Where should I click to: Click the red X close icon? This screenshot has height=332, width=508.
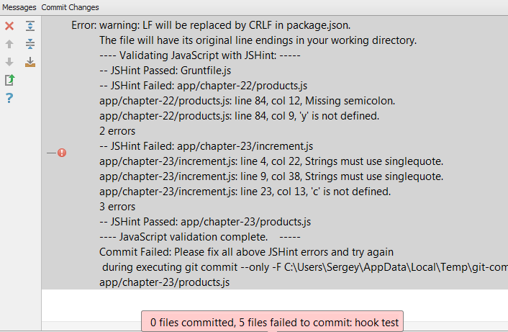click(x=9, y=26)
